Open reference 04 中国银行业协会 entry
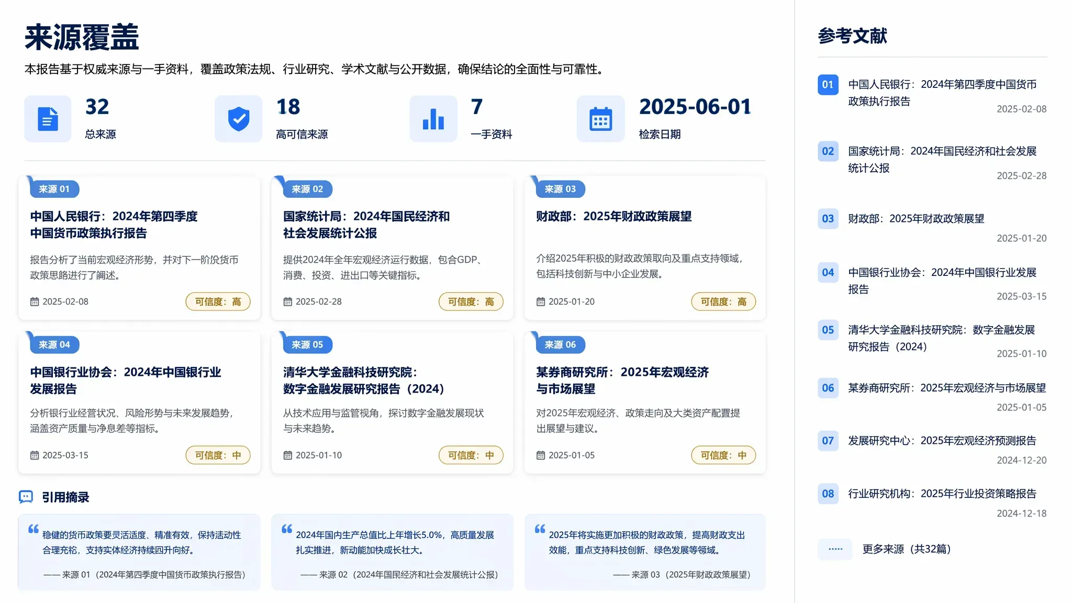Image resolution: width=1072 pixels, height=603 pixels. 932,283
